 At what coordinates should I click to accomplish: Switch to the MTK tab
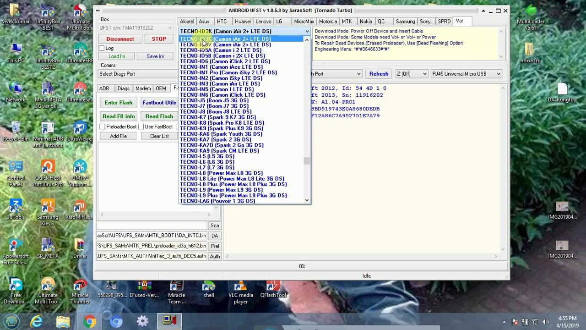pyautogui.click(x=347, y=22)
